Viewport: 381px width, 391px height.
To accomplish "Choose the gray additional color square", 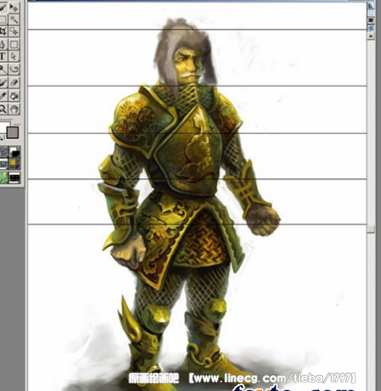I will click(13, 132).
